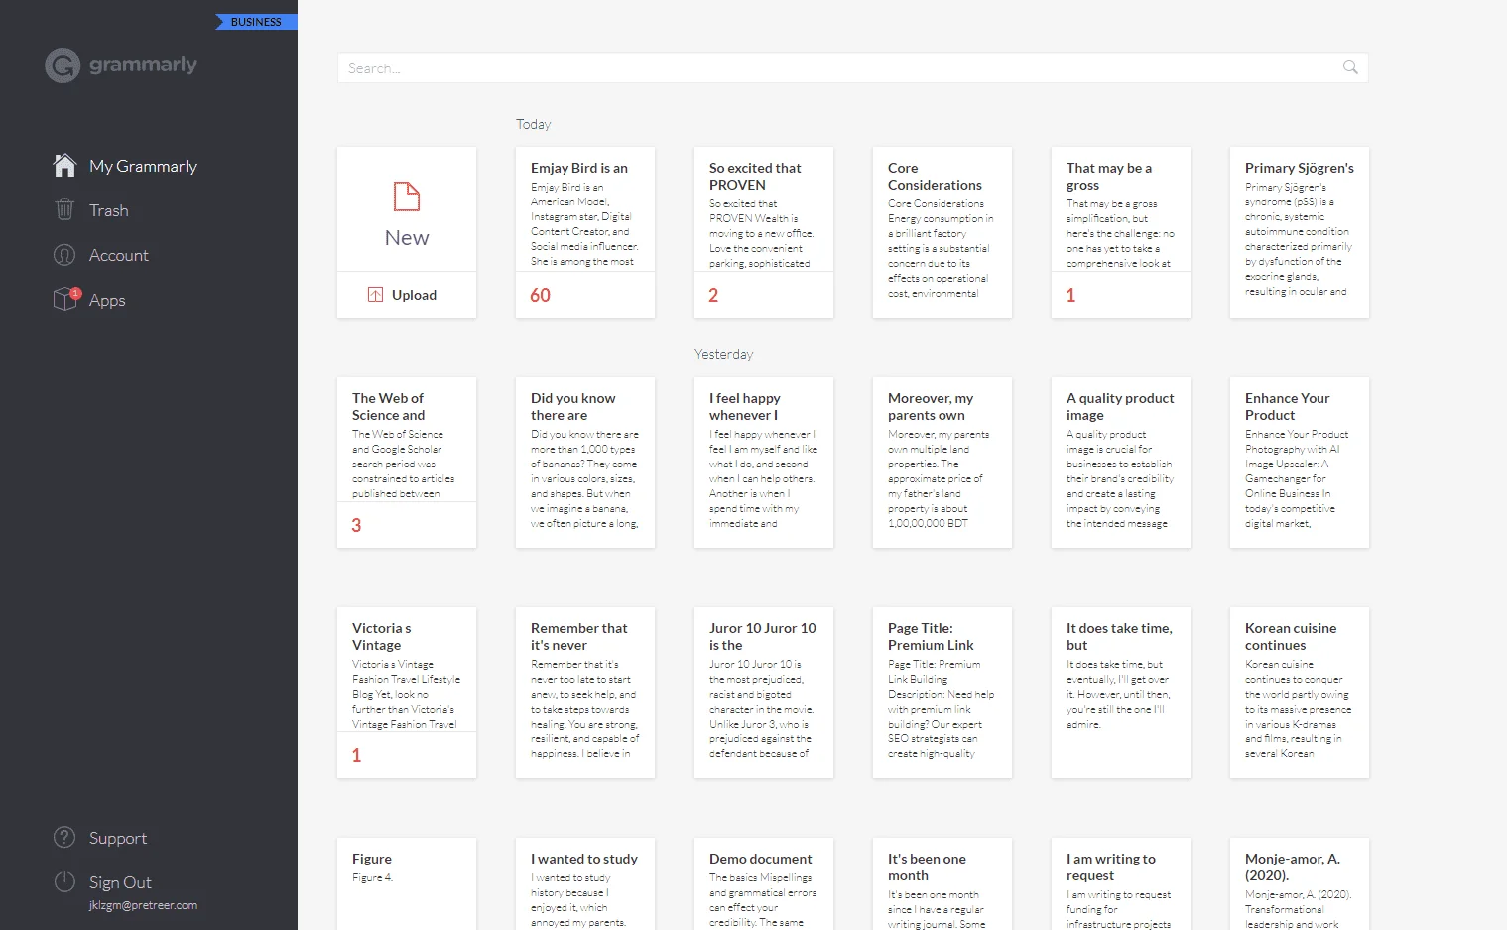Viewport: 1507px width, 930px height.
Task: Click alert count 3 on Web of Science card
Action: (x=356, y=525)
